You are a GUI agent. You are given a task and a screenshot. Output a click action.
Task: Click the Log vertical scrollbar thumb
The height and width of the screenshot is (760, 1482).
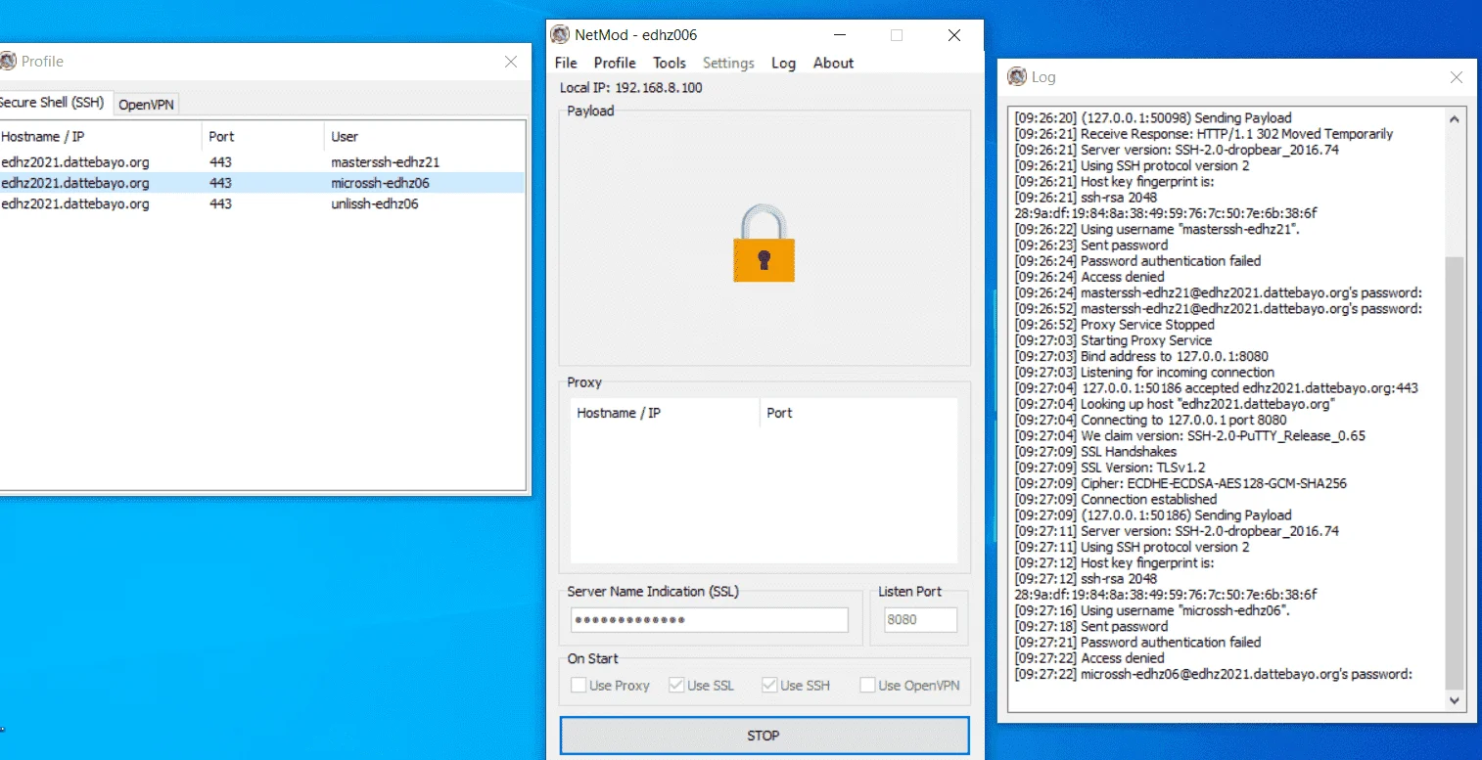click(1455, 472)
